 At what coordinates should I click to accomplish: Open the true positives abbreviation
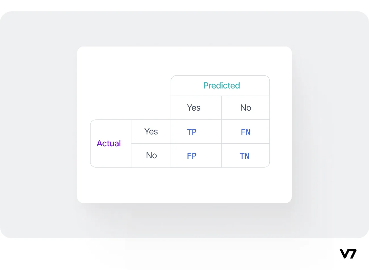click(x=192, y=132)
